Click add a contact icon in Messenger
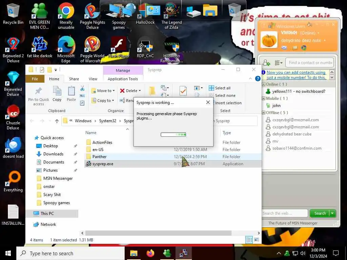The image size is (347, 260). click(266, 63)
